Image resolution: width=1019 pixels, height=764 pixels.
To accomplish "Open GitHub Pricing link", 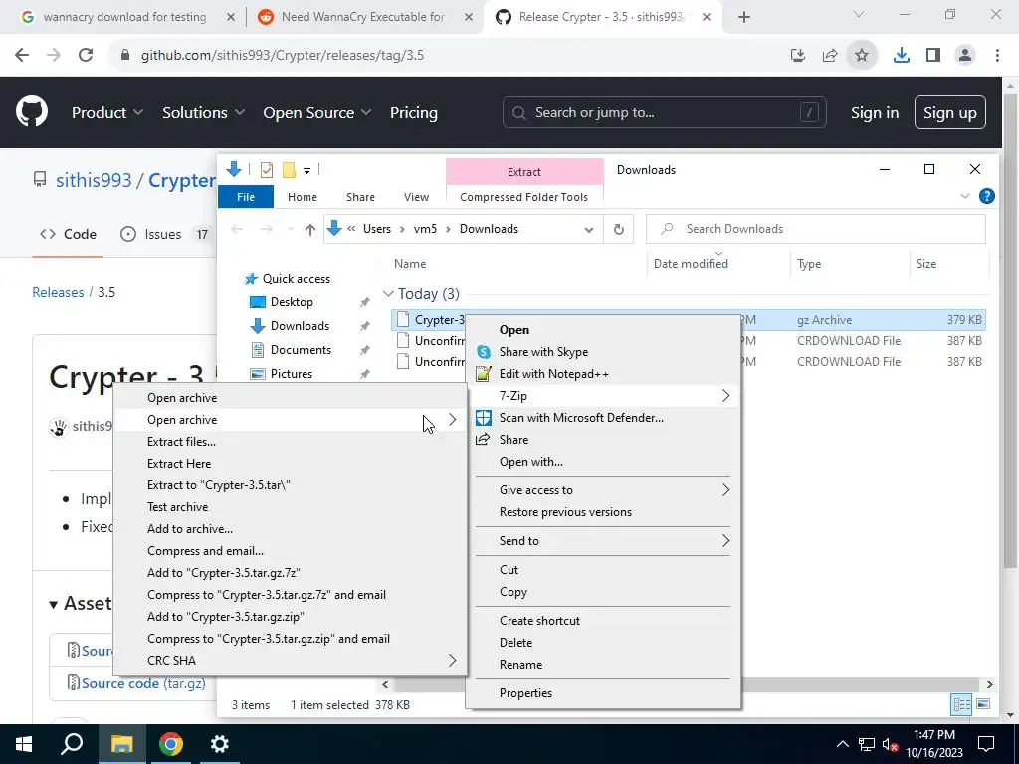I will tap(413, 113).
